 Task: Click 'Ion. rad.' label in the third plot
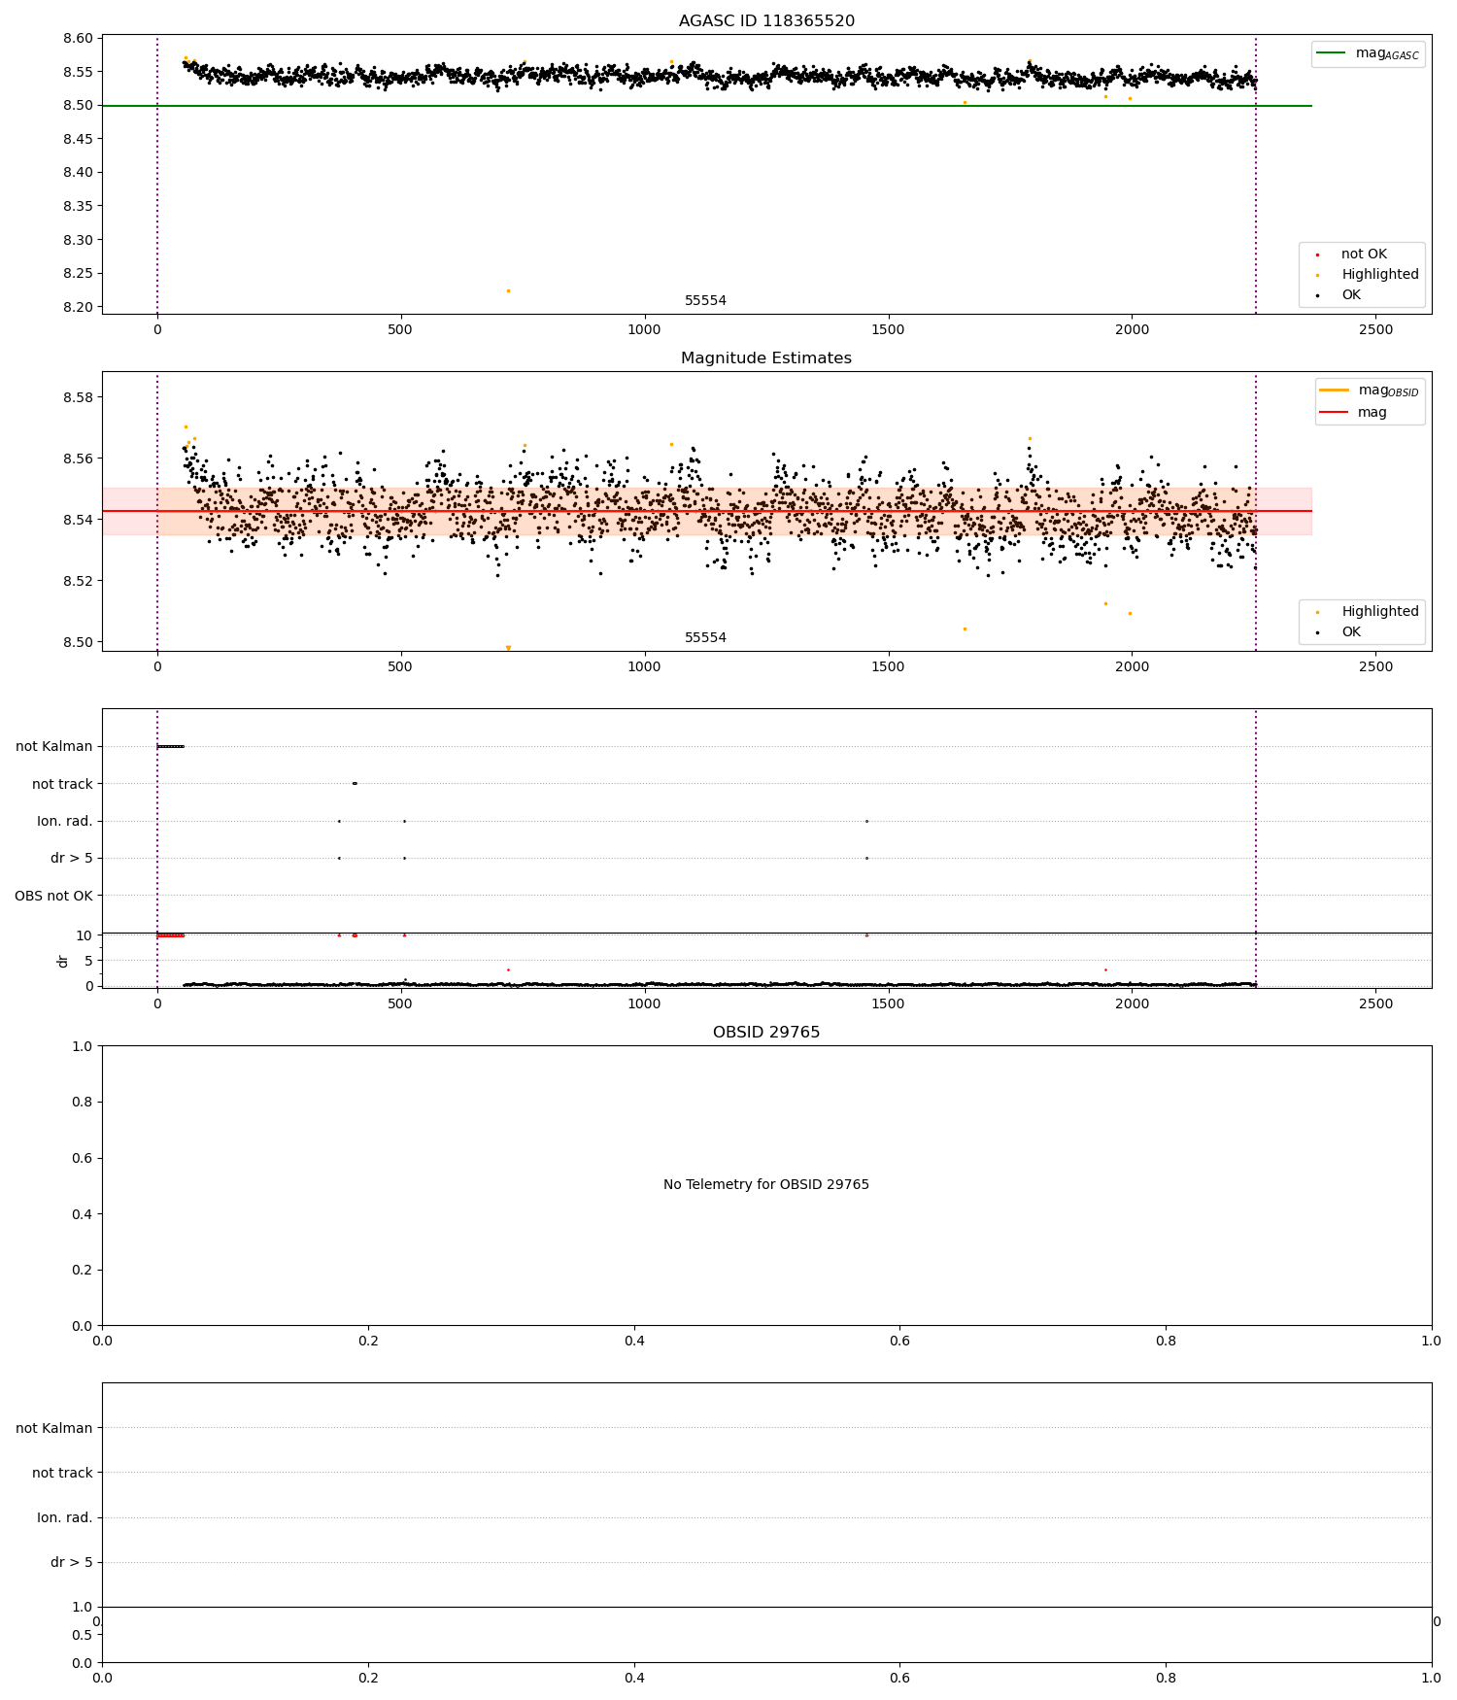(x=65, y=822)
